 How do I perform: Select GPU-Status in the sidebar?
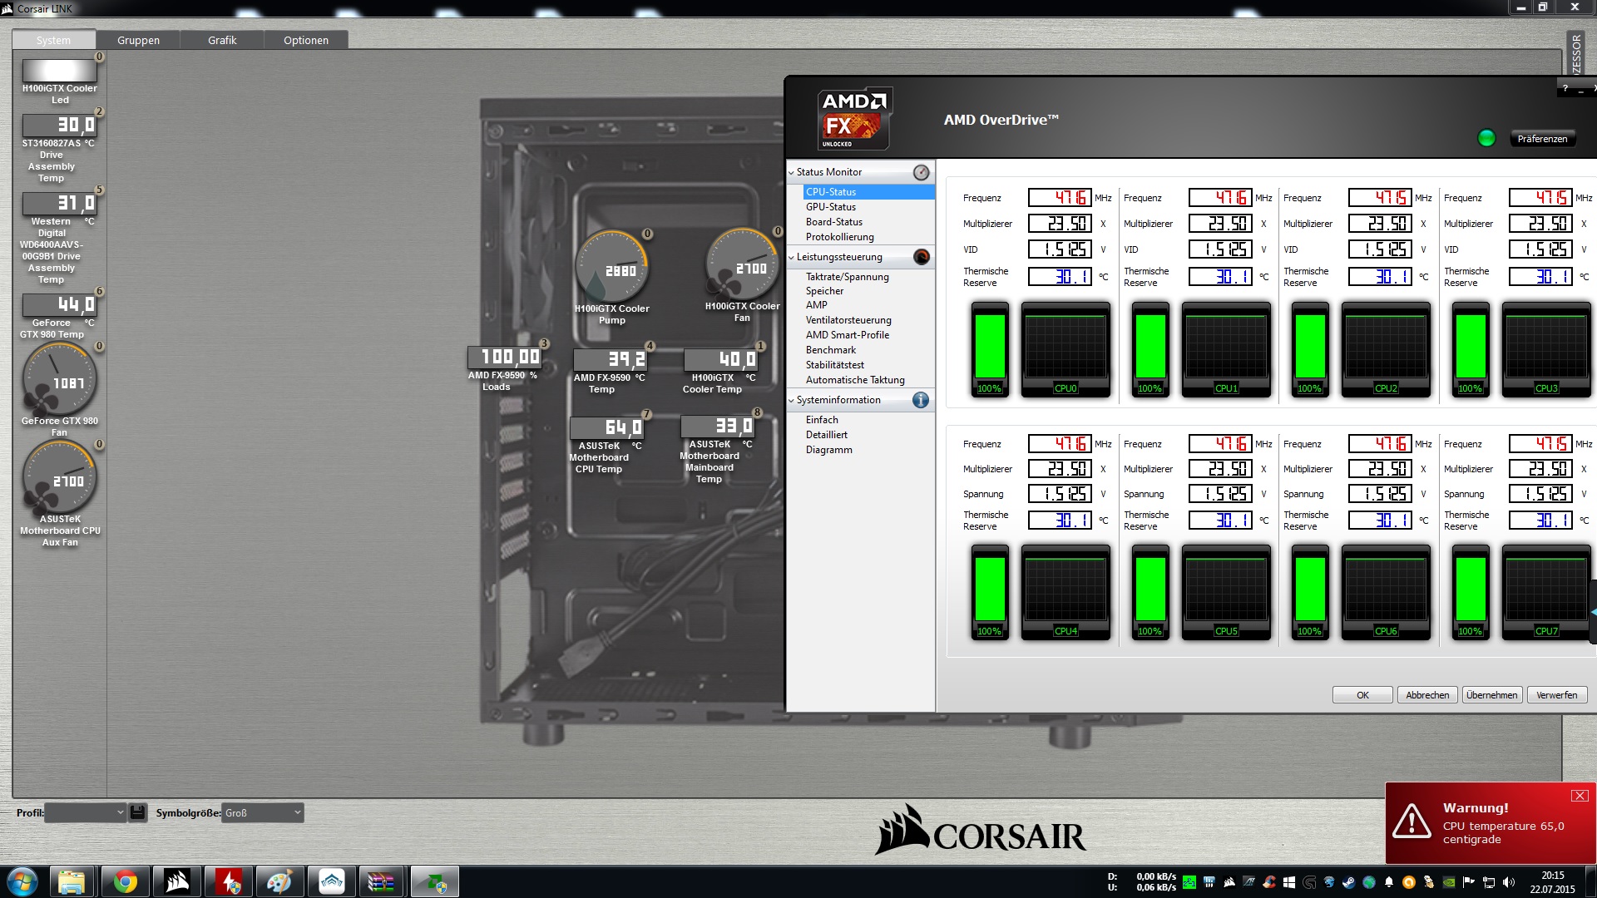click(x=830, y=207)
